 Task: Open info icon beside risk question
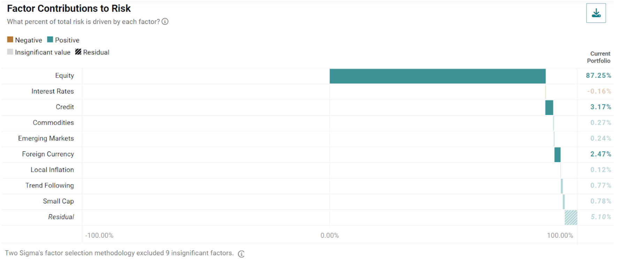[x=165, y=22]
